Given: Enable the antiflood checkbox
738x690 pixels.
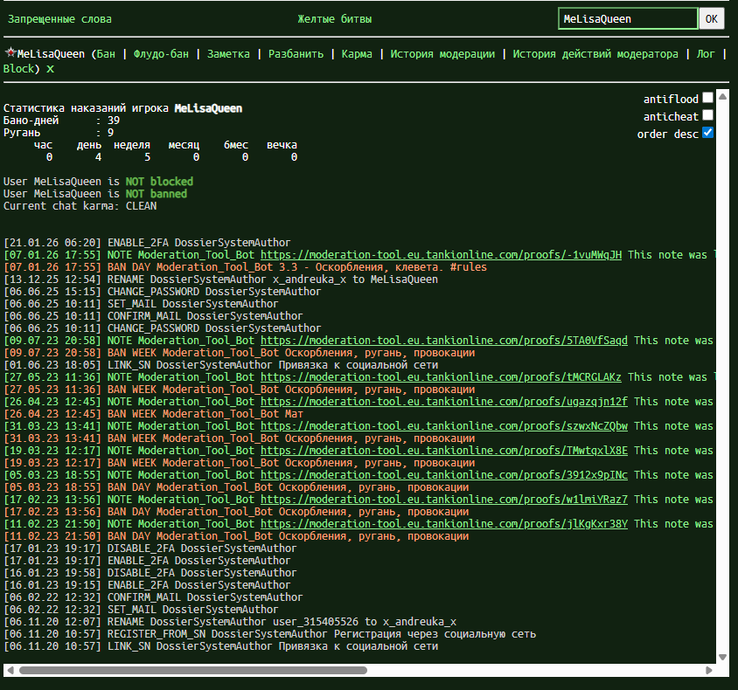Looking at the screenshot, I should 707,99.
